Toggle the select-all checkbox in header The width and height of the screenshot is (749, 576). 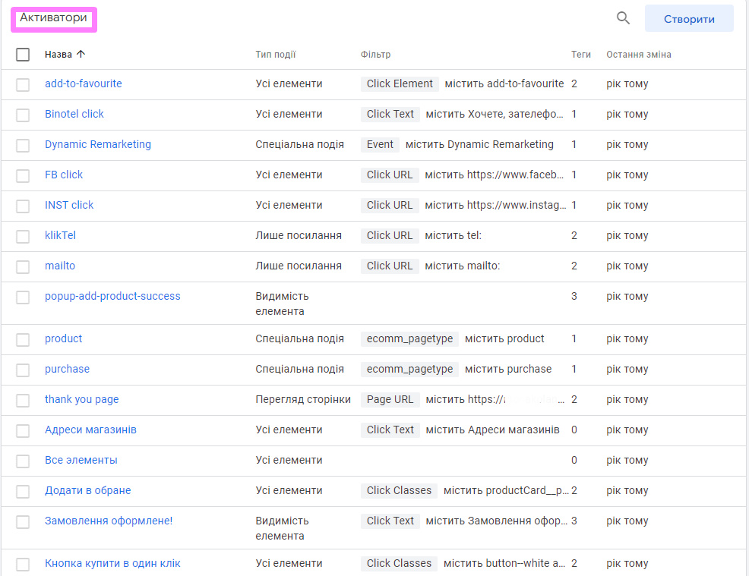[x=23, y=55]
